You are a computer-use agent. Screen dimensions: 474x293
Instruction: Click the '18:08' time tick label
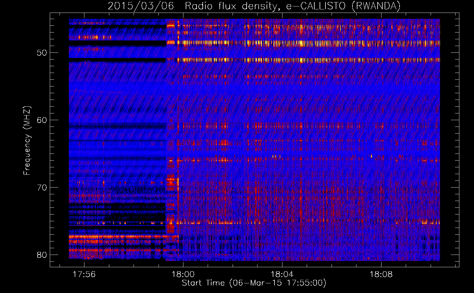pos(381,275)
